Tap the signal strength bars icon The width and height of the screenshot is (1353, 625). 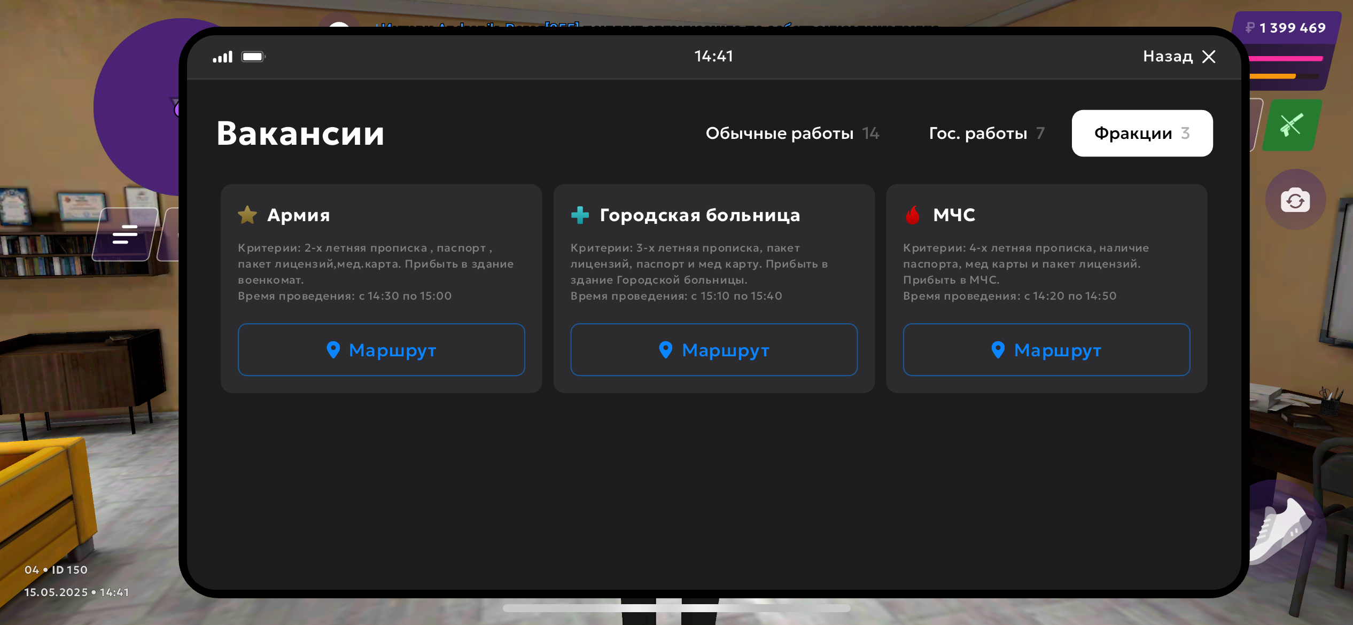222,57
